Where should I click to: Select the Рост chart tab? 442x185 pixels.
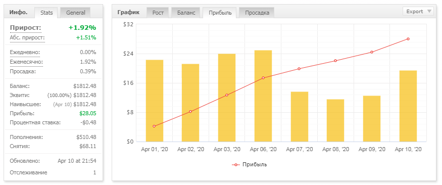tap(158, 13)
